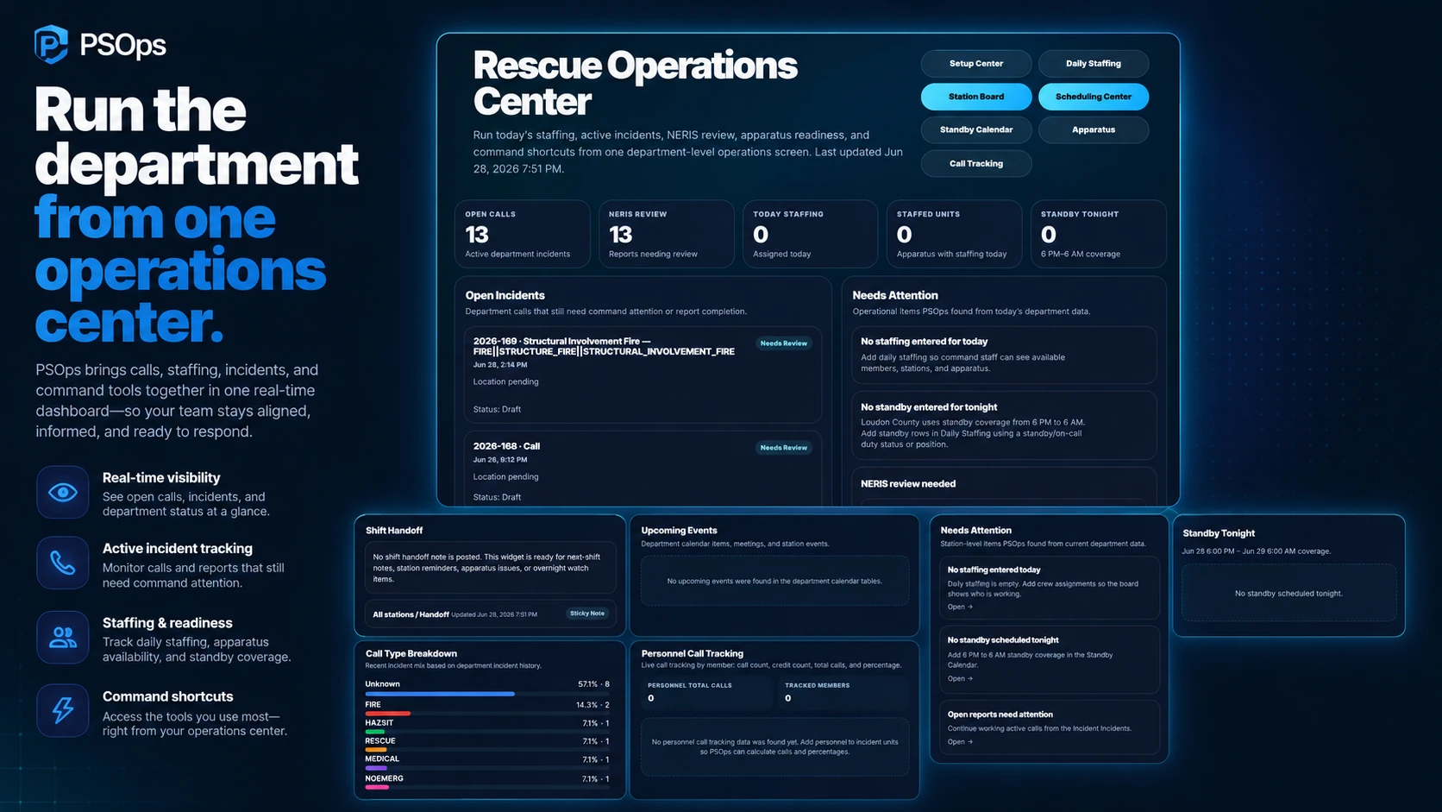Click the Sticky Note badge in Shift Handoff
Viewport: 1442px width, 812px height.
click(x=587, y=614)
